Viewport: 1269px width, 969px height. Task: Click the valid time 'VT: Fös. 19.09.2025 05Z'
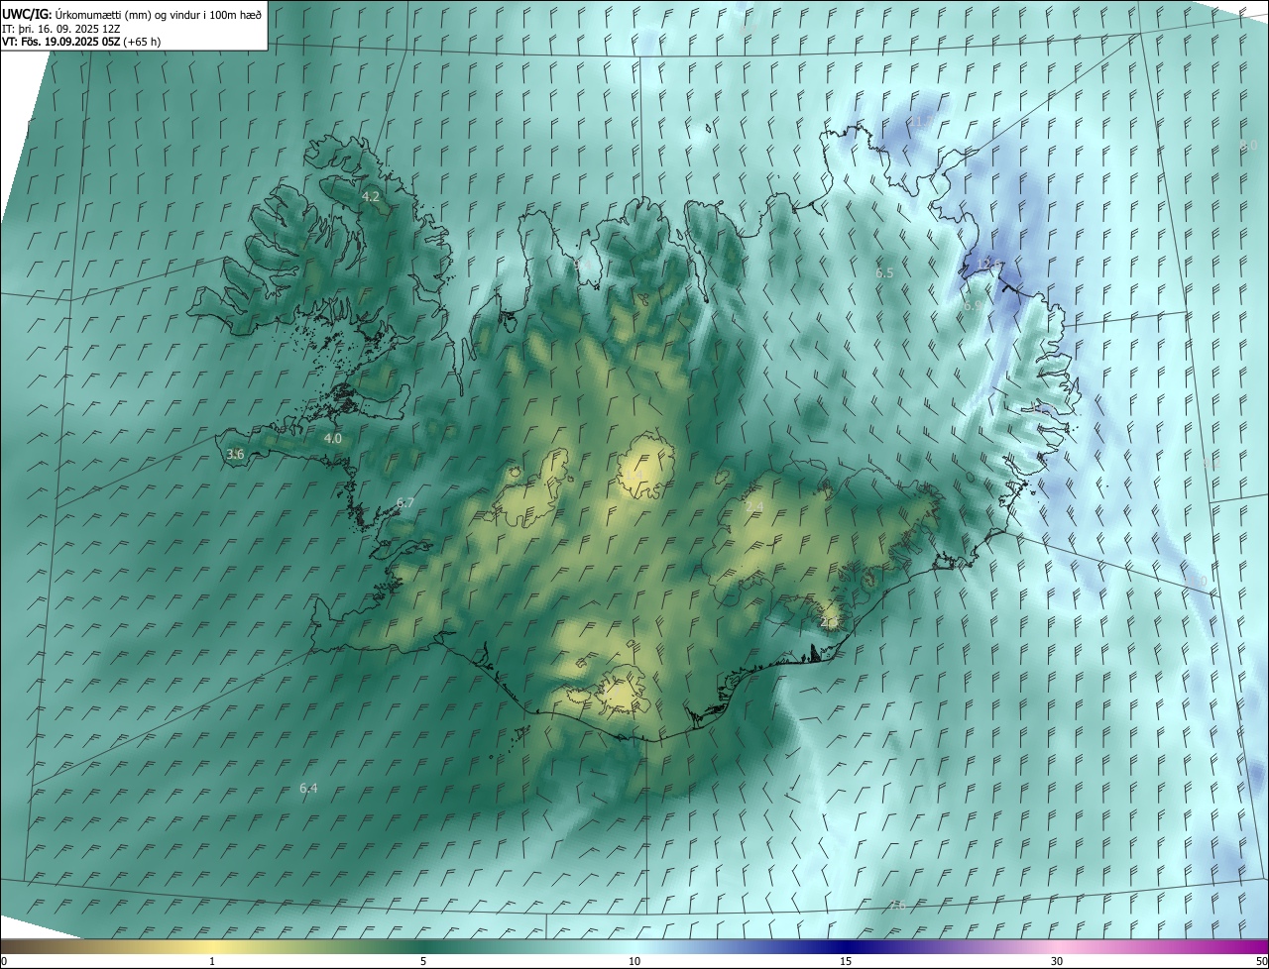(61, 42)
